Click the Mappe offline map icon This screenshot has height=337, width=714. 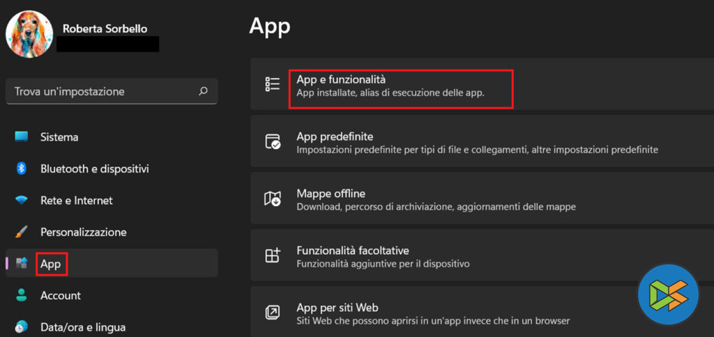point(273,199)
